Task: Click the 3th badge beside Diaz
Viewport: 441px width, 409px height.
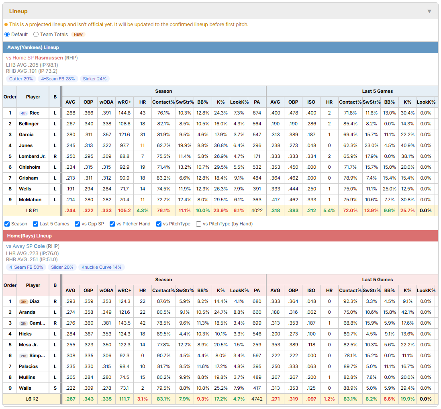Action: click(24, 302)
